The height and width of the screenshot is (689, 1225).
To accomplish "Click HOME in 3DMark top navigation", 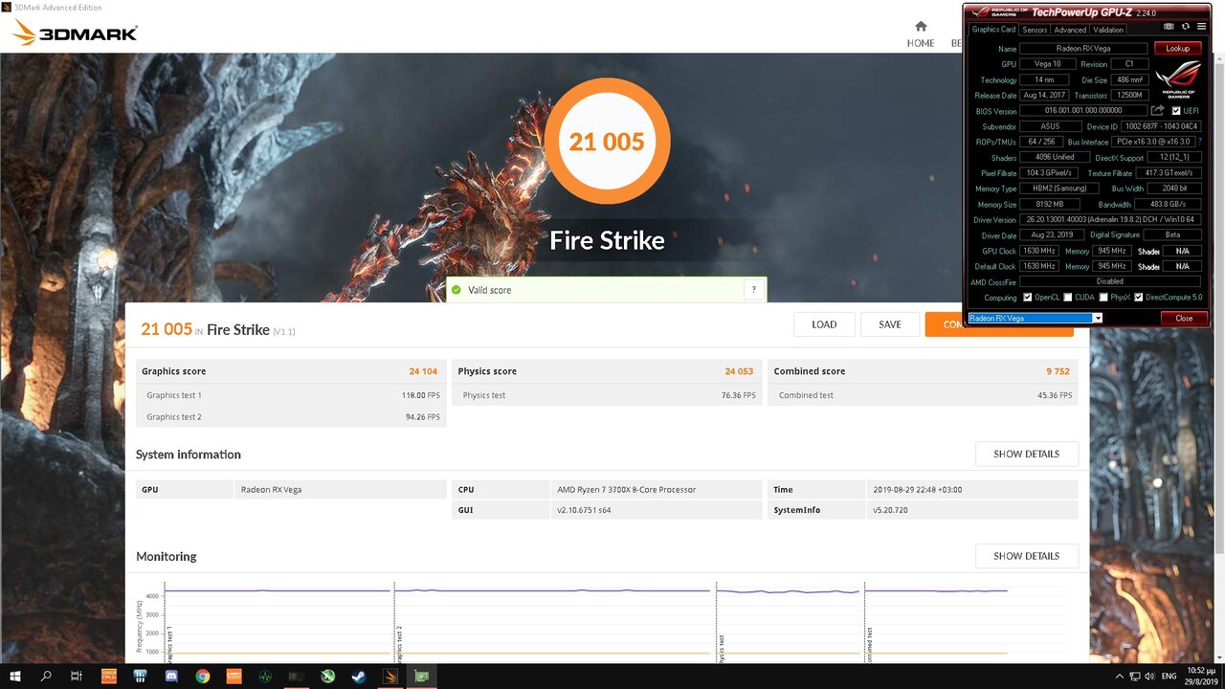I will (x=921, y=43).
